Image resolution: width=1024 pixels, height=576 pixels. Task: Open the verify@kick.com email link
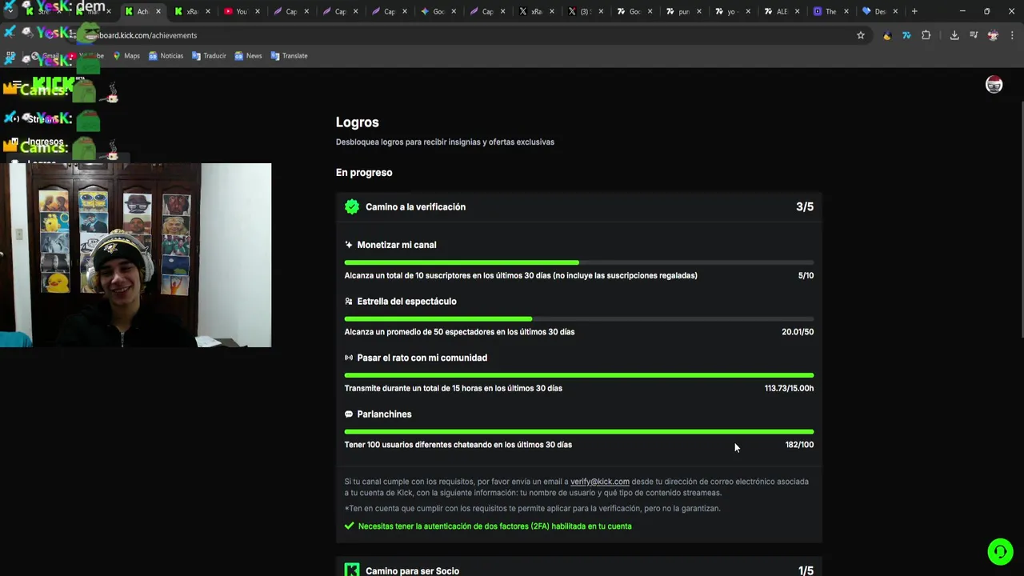(x=600, y=482)
